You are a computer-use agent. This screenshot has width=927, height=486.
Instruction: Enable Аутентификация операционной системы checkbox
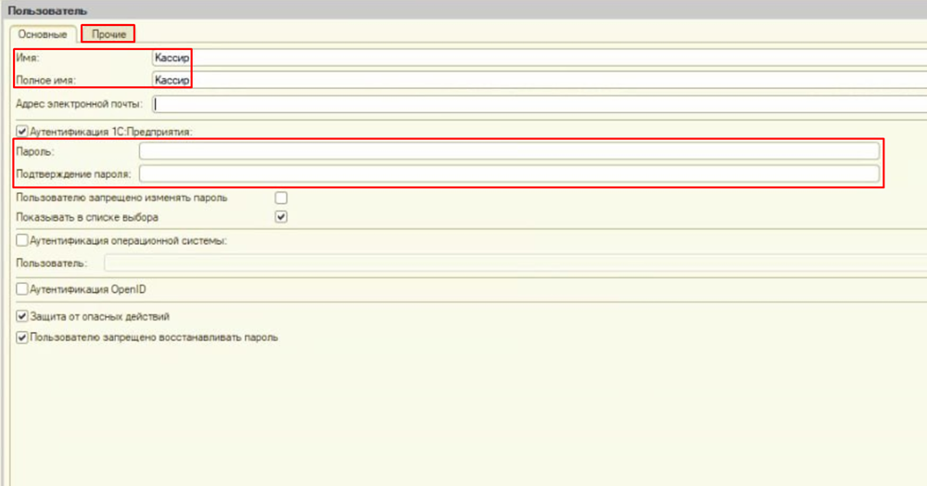coord(22,241)
